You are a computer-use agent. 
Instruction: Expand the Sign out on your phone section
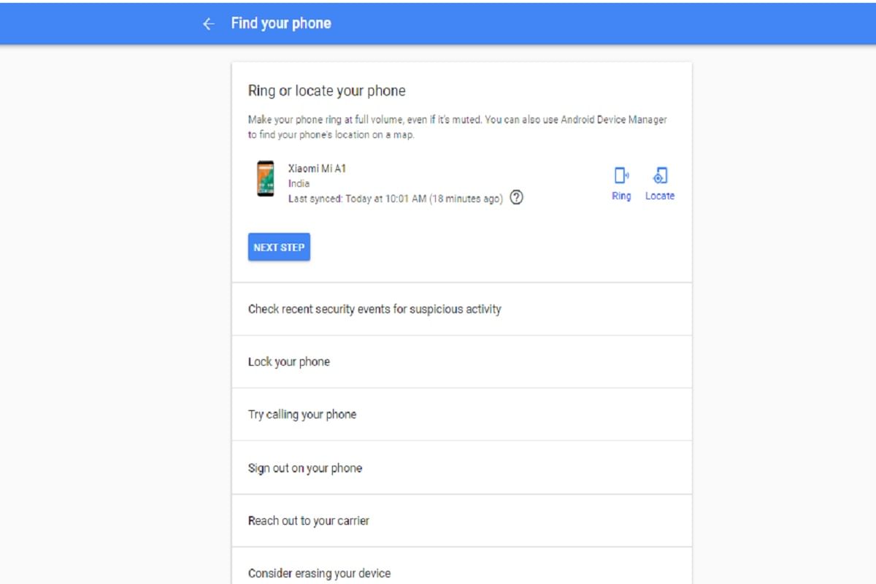point(305,467)
